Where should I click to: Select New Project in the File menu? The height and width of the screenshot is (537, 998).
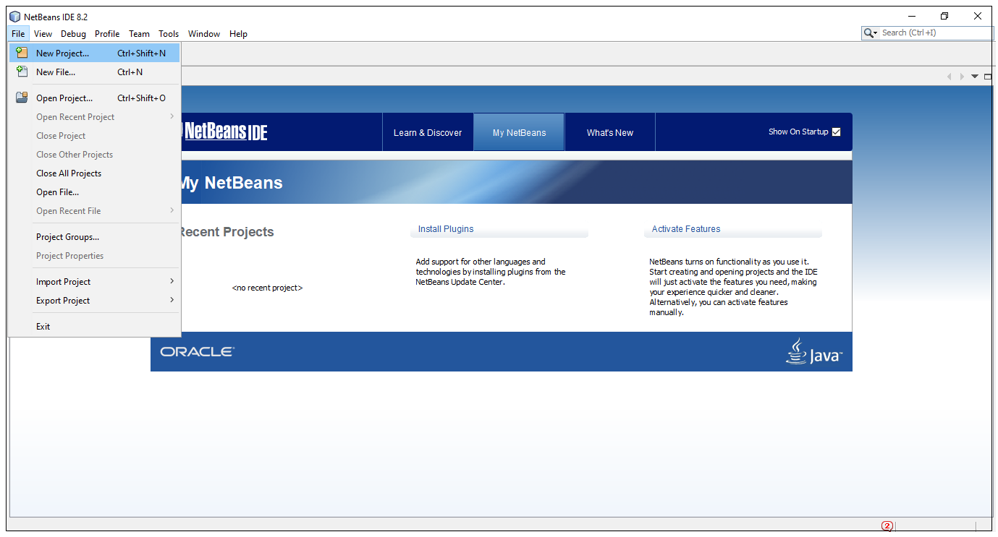click(x=94, y=53)
